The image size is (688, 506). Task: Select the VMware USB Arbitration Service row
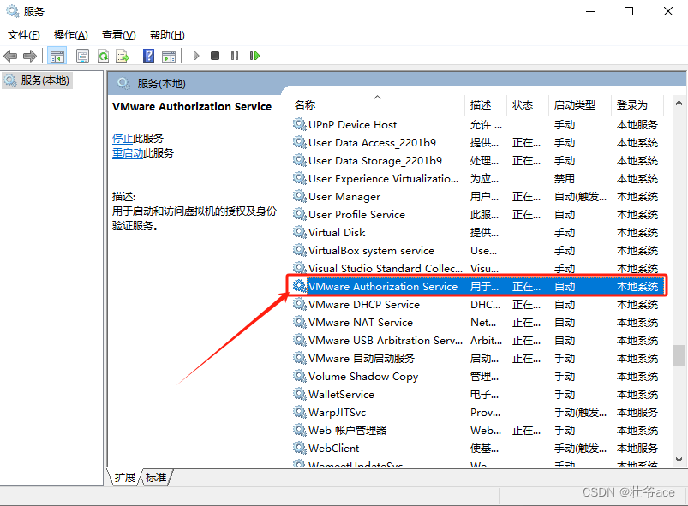pyautogui.click(x=477, y=340)
